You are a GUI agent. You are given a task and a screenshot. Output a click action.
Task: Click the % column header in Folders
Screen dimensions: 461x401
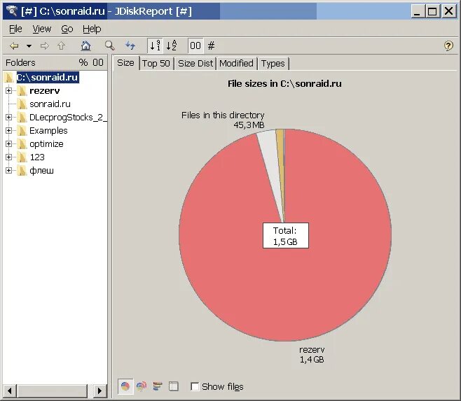(x=83, y=62)
